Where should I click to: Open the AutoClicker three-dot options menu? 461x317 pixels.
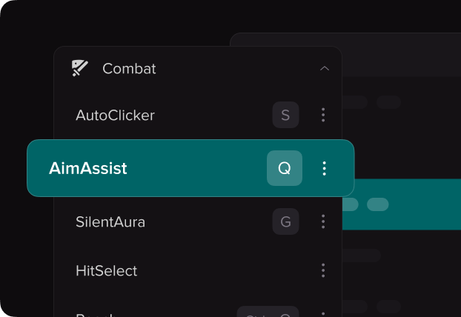tap(323, 115)
